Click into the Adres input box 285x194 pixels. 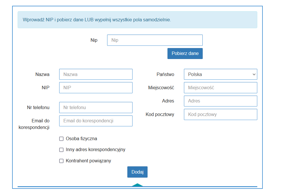tap(220, 101)
